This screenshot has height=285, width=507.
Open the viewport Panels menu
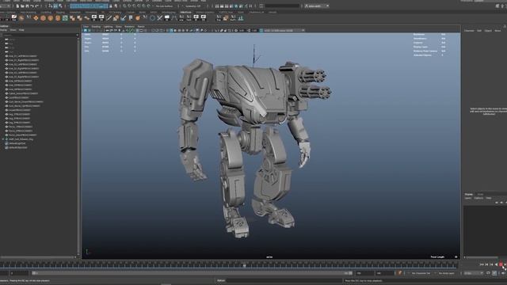[141, 26]
